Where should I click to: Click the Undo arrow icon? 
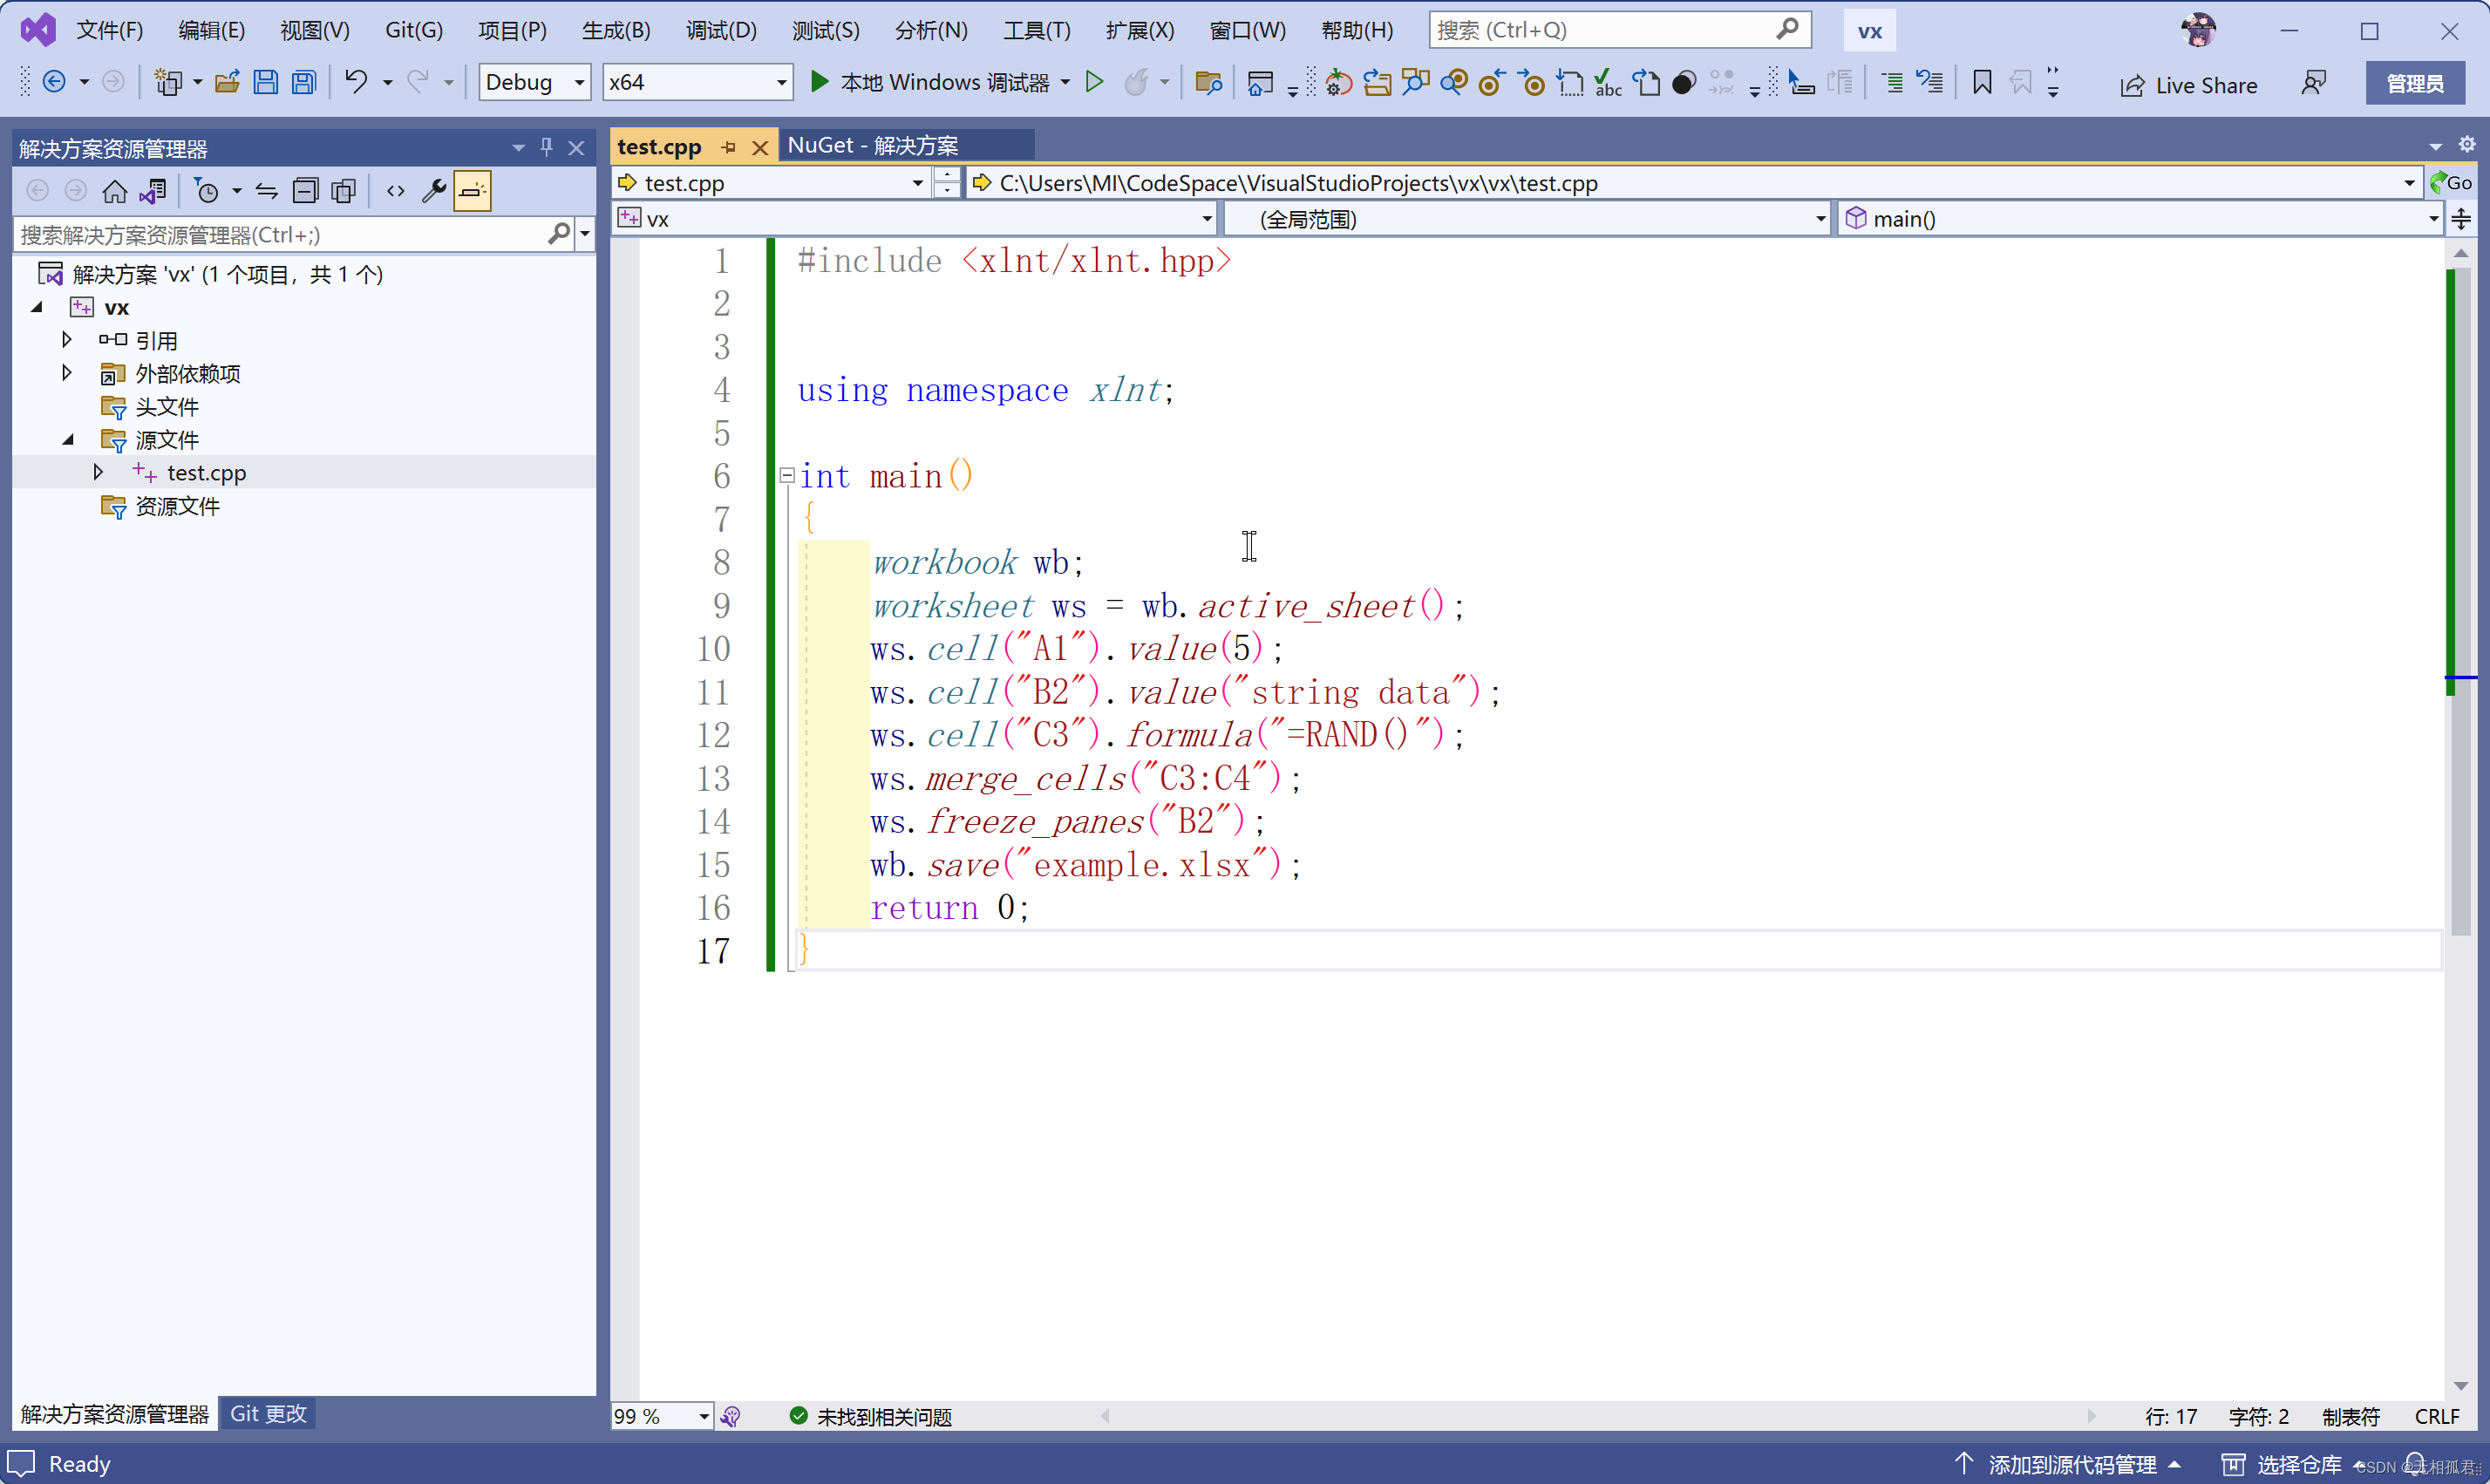pyautogui.click(x=356, y=82)
